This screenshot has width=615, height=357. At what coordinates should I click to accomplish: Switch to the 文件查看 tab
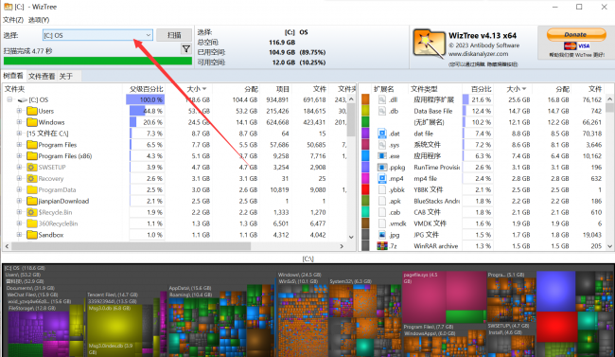click(x=42, y=76)
